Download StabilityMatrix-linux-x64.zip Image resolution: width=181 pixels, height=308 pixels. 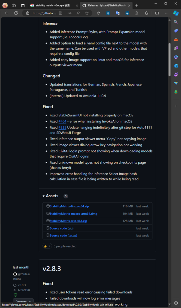pos(69,206)
